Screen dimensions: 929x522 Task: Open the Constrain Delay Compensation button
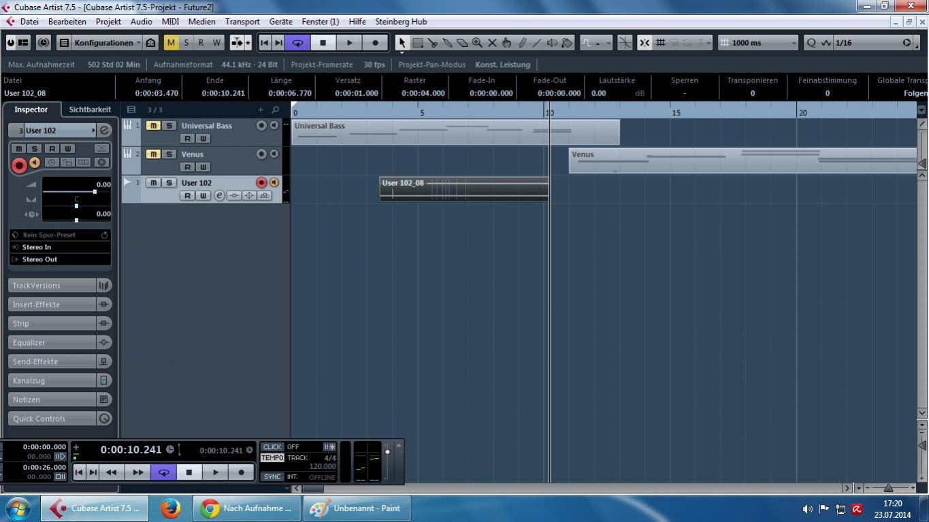click(x=44, y=43)
